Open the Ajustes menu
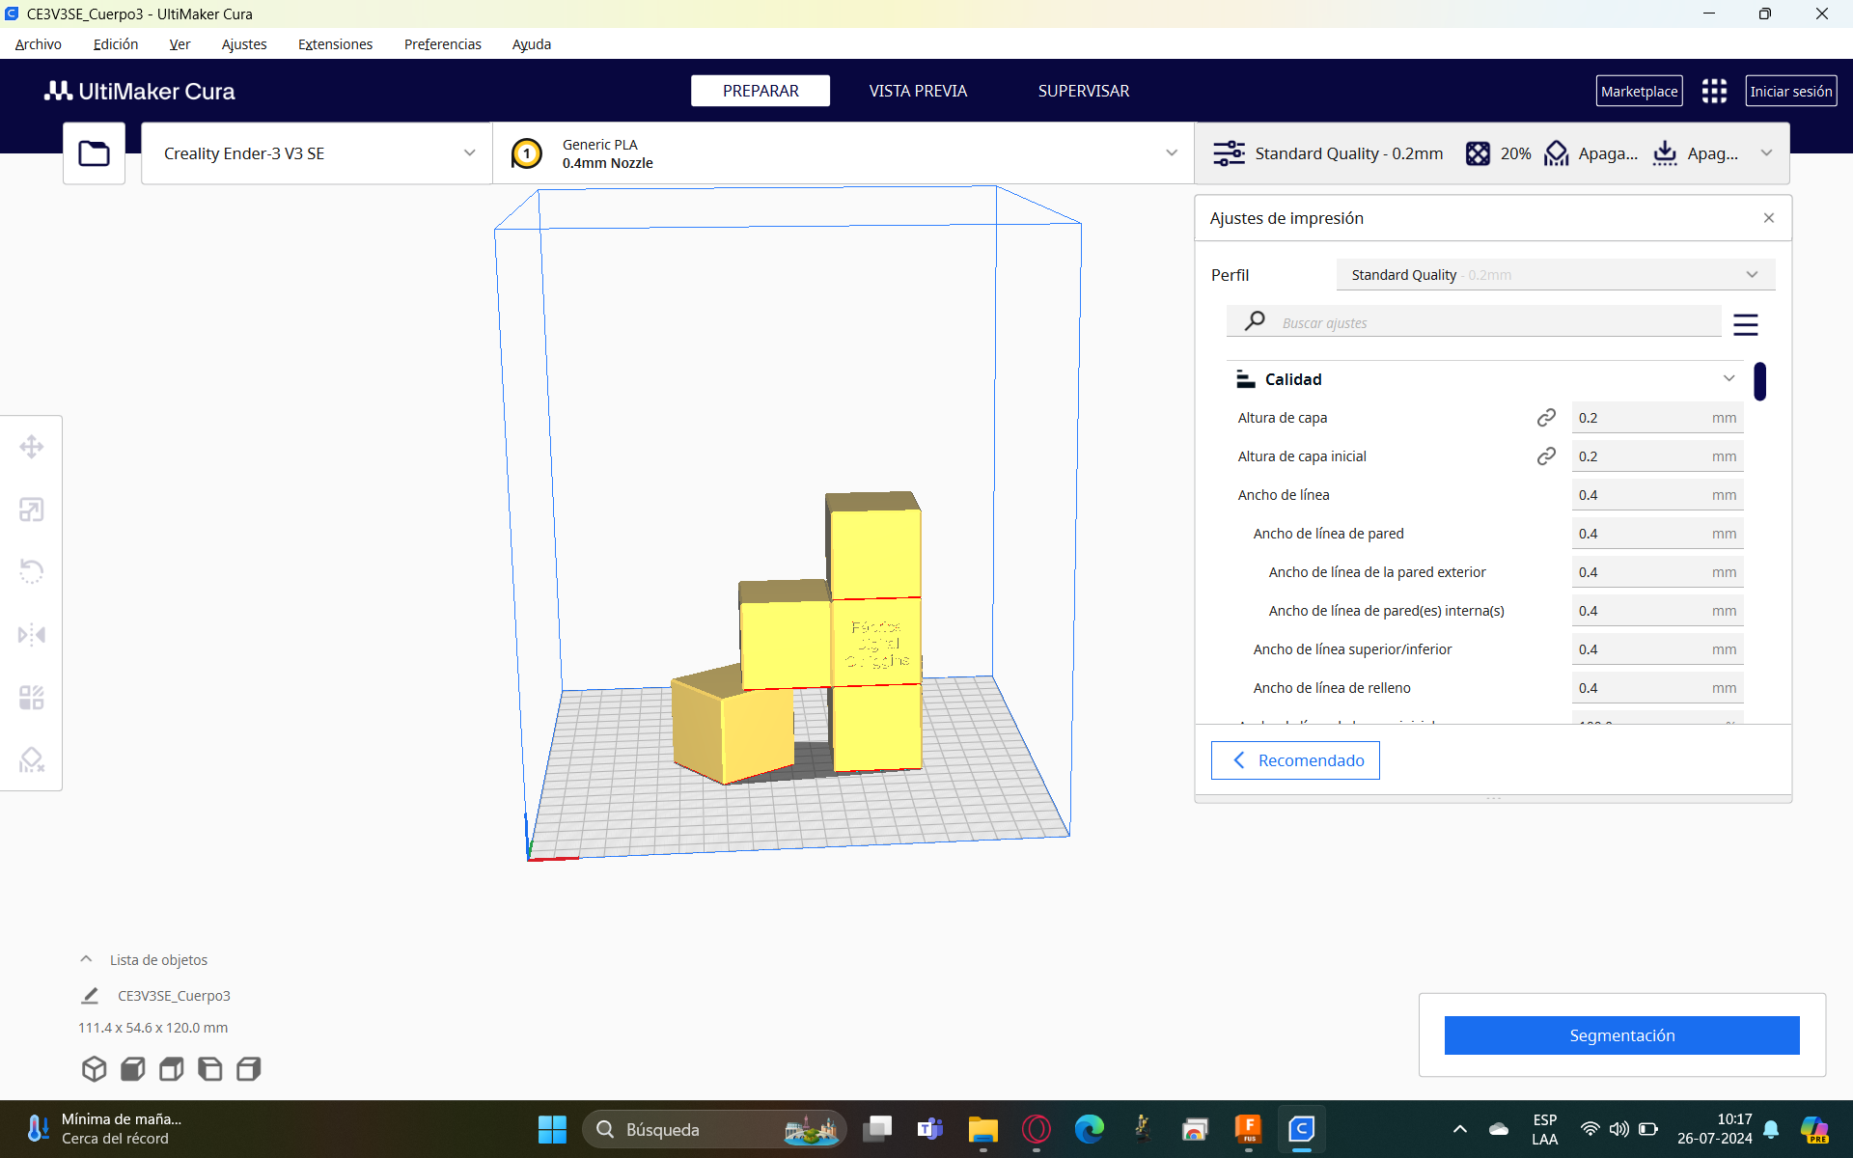Viewport: 1853px width, 1158px height. coord(244,44)
